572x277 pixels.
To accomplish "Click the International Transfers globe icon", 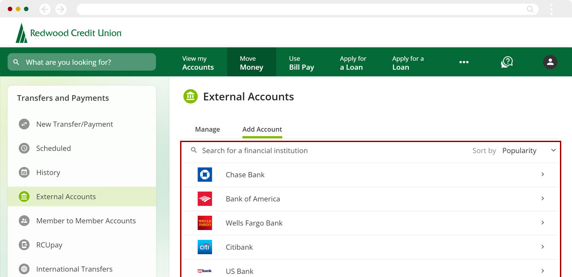I will click(24, 269).
